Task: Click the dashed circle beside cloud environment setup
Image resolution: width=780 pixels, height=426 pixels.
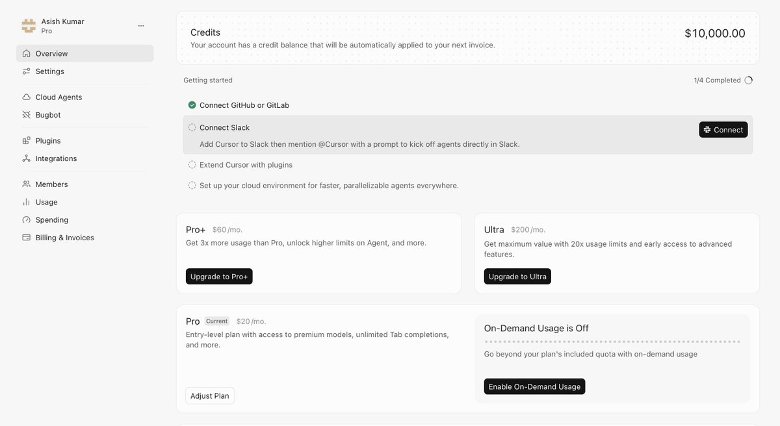Action: (192, 185)
